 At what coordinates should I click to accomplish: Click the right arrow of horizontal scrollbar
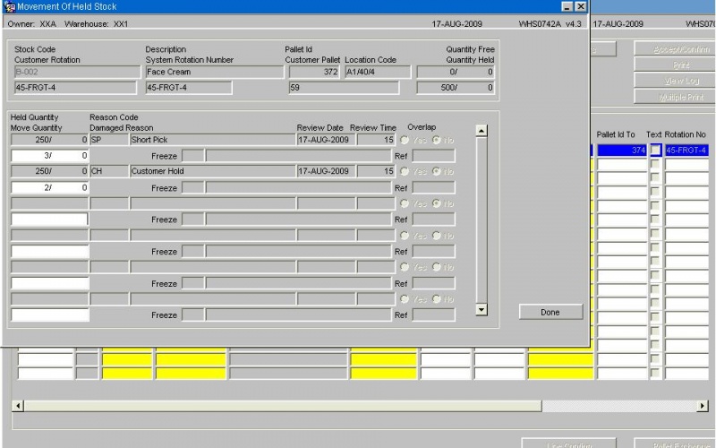pyautogui.click(x=703, y=406)
